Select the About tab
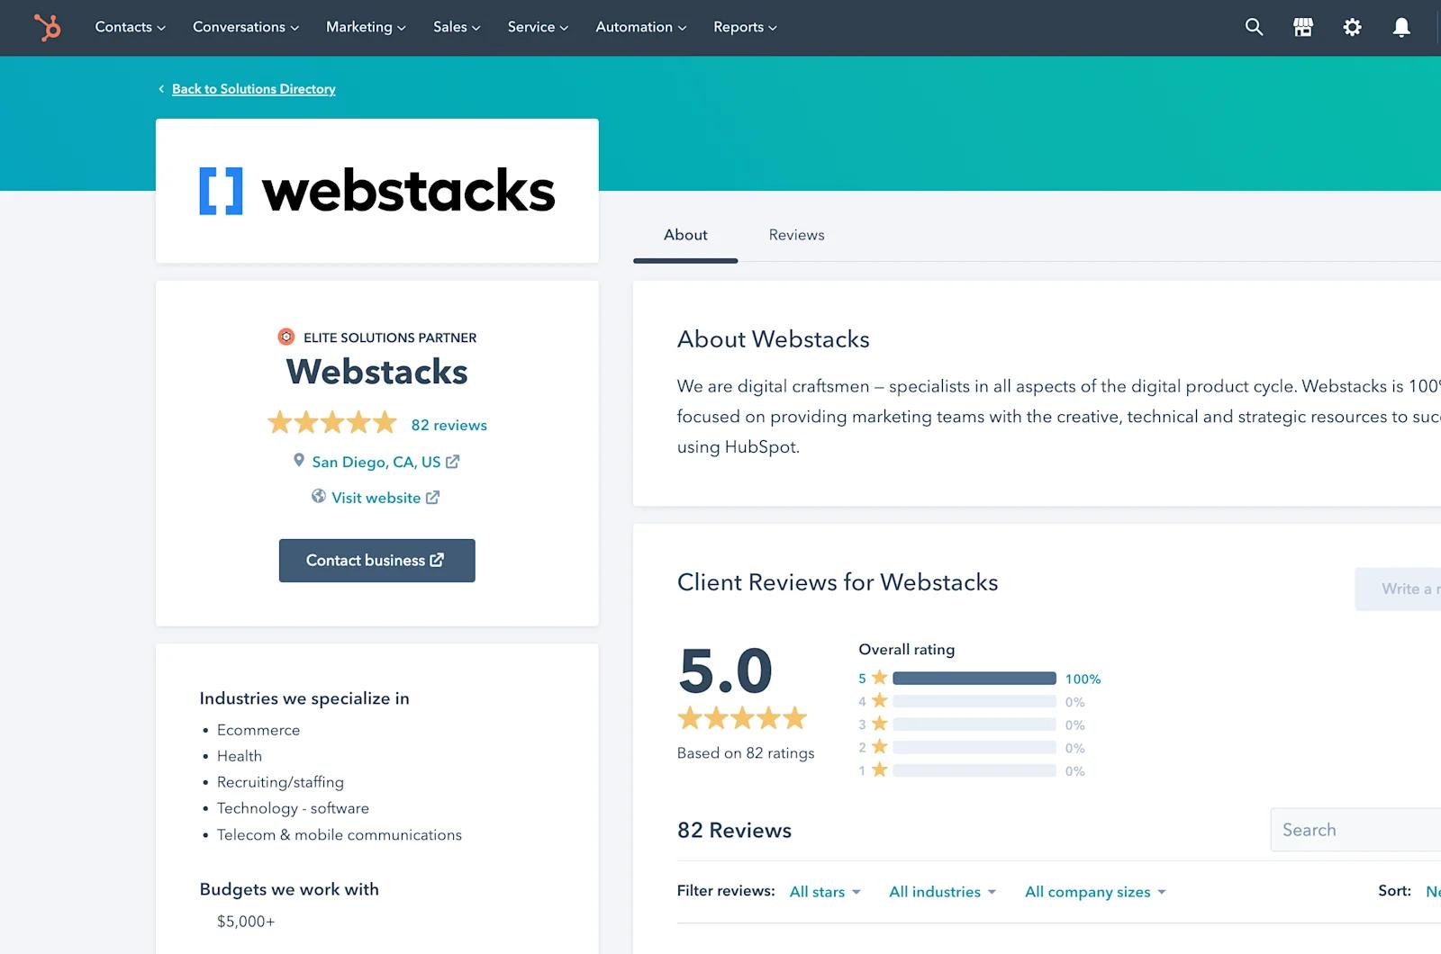Viewport: 1441px width, 954px height. (x=685, y=235)
